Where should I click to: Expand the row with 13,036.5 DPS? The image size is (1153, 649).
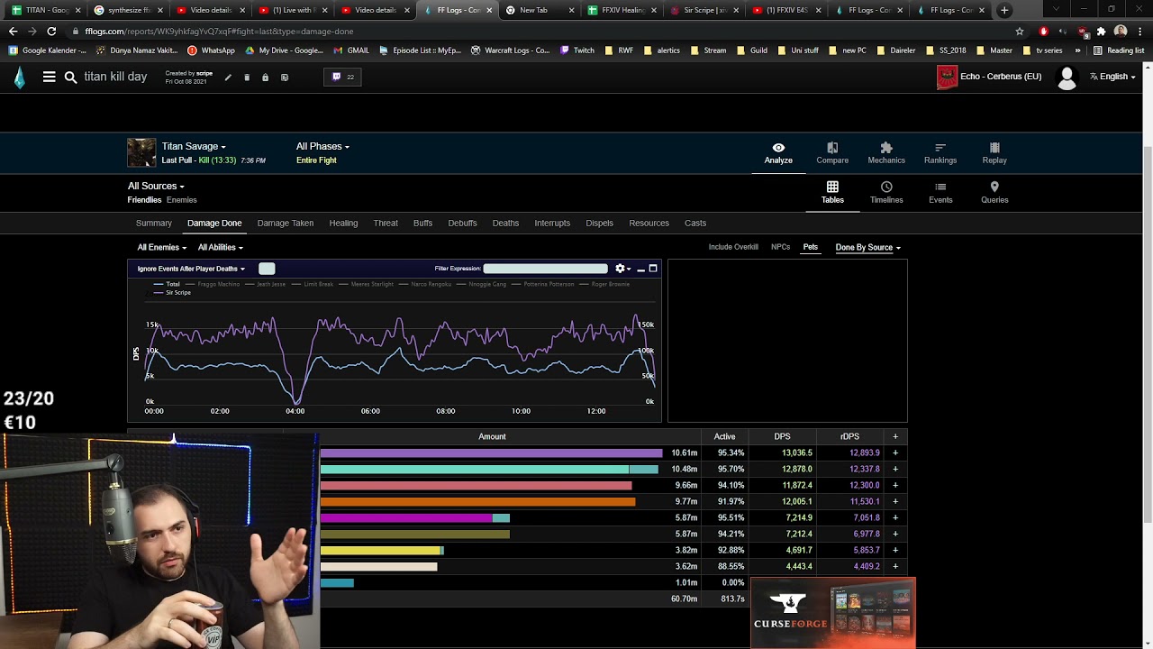tap(894, 452)
